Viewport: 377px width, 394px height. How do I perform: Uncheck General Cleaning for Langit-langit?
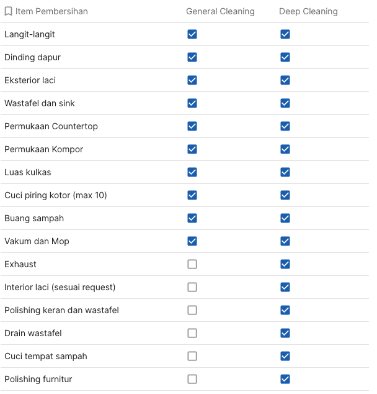(x=192, y=34)
